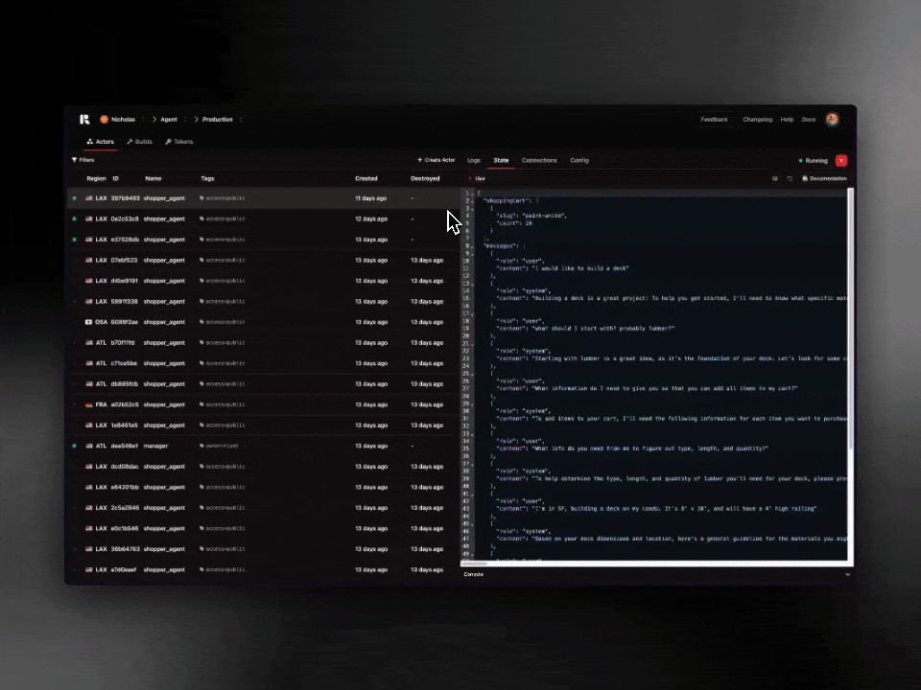This screenshot has height=690, width=921.
Task: Expand the Console panel chevron
Action: pos(847,574)
